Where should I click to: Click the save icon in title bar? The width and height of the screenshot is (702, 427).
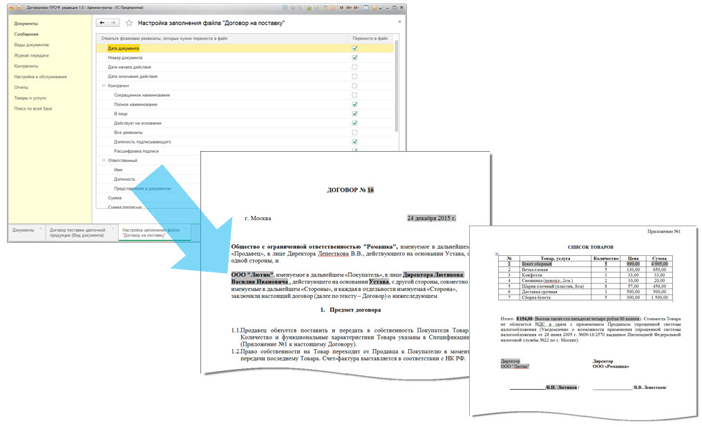point(285,8)
